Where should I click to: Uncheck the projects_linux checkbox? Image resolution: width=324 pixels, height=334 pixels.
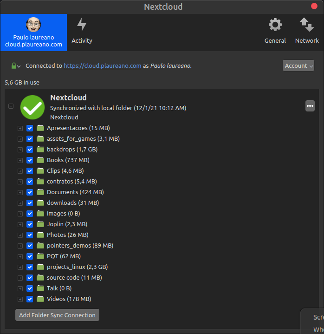point(30,267)
